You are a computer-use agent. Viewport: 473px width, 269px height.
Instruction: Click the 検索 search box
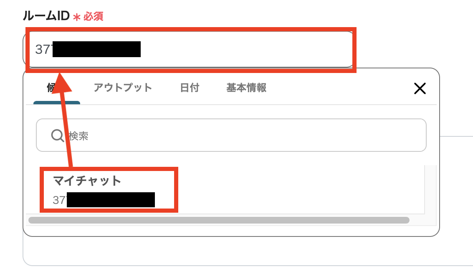coord(231,135)
